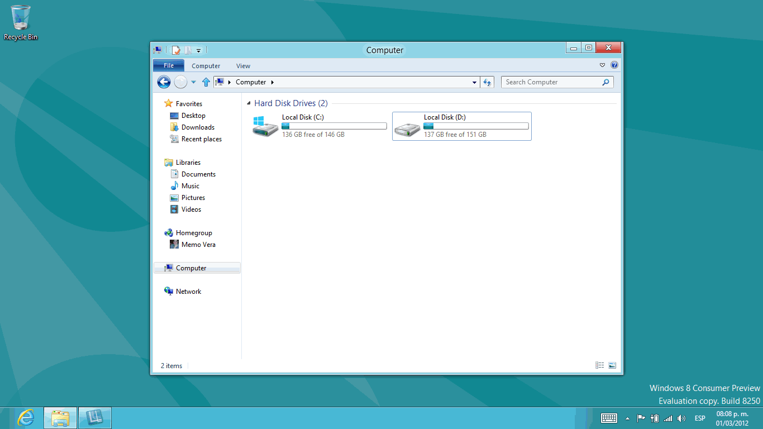The width and height of the screenshot is (763, 429).
Task: Open the address bar history dropdown
Action: [475, 82]
